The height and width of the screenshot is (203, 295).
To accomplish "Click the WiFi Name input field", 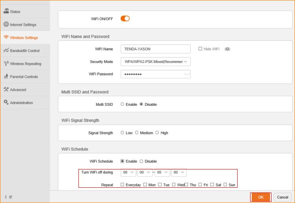I will point(155,49).
